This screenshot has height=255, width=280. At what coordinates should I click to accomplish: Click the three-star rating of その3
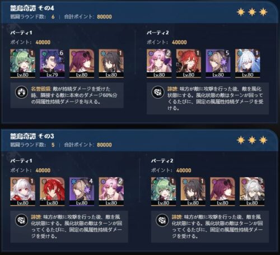[252, 140]
